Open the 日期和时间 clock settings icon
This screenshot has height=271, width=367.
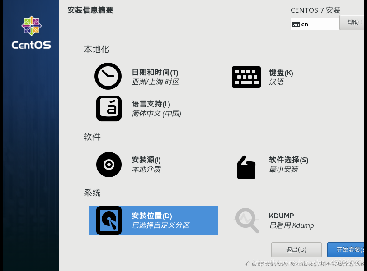pos(108,76)
